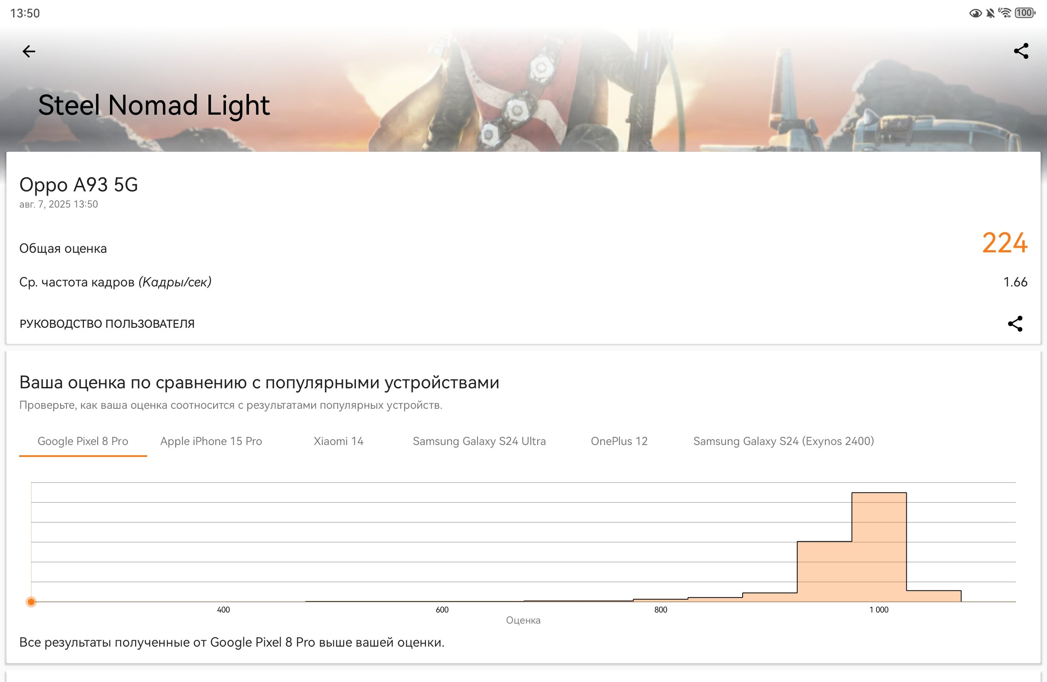Tap the Wi-Fi status icon

[1004, 13]
